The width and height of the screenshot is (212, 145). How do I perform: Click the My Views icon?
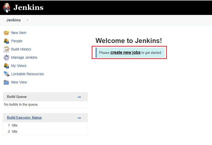pyautogui.click(x=6, y=66)
